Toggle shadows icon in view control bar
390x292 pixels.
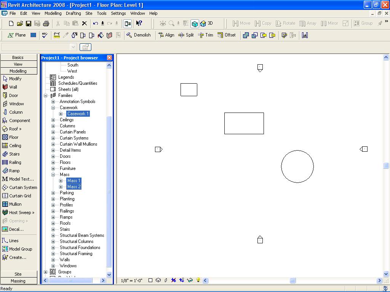[x=166, y=280]
